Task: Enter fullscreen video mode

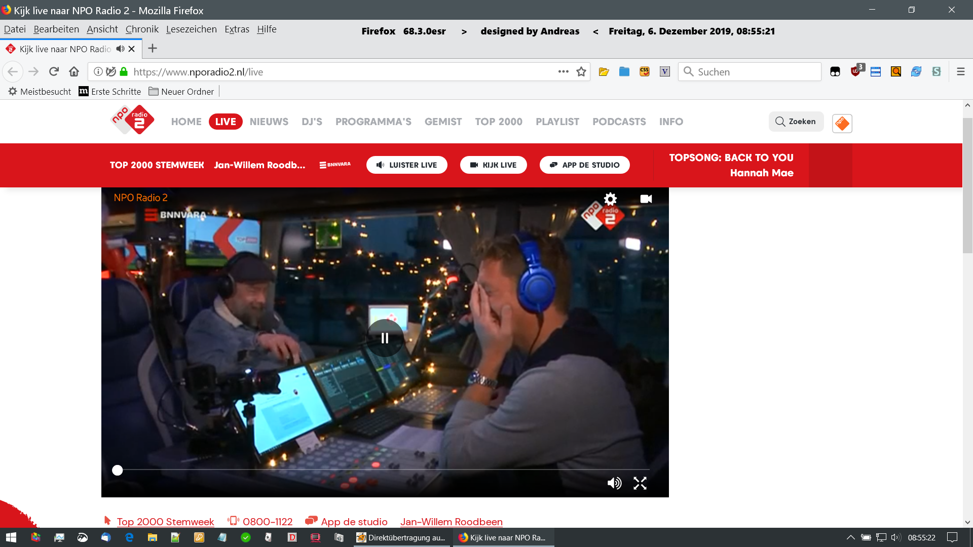Action: pyautogui.click(x=640, y=483)
